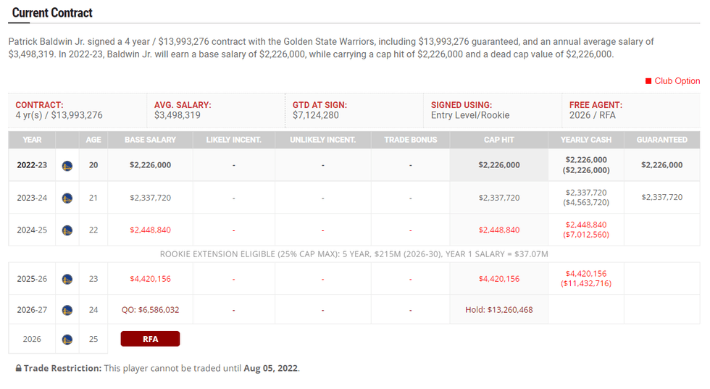Screen dimensions: 710x389
Task: Click the red Club Option legend square
Action: tap(648, 81)
